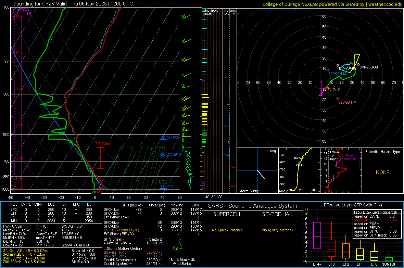This screenshot has height=268, width=404.
Task: Click the 'SFC-6km' shear row
Action: coord(153,222)
